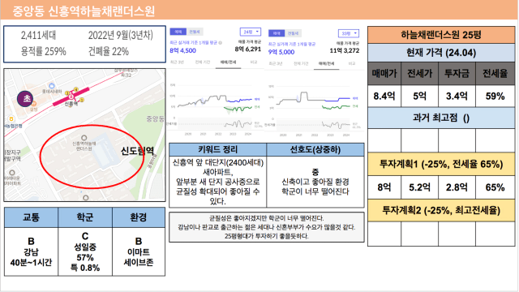Screen dimensions: 519x292
Task: Click the 9억 5,000 recent price link
Action: [281, 52]
